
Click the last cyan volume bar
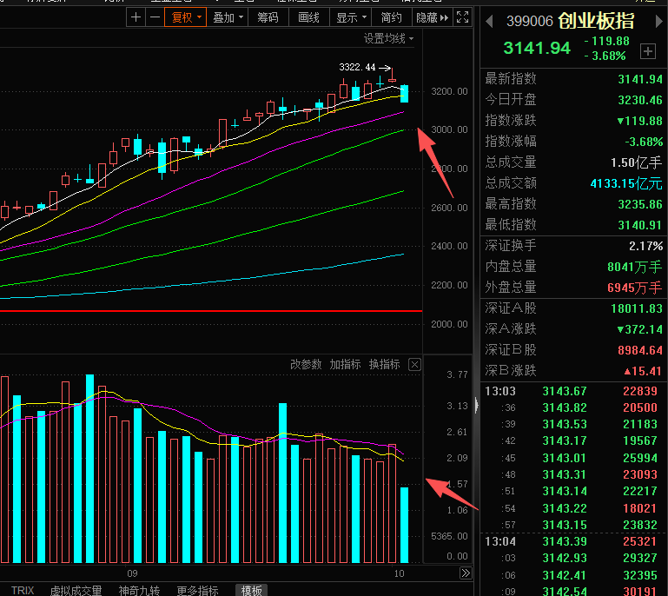pyautogui.click(x=404, y=525)
